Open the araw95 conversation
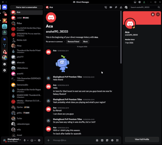 click(27, 74)
